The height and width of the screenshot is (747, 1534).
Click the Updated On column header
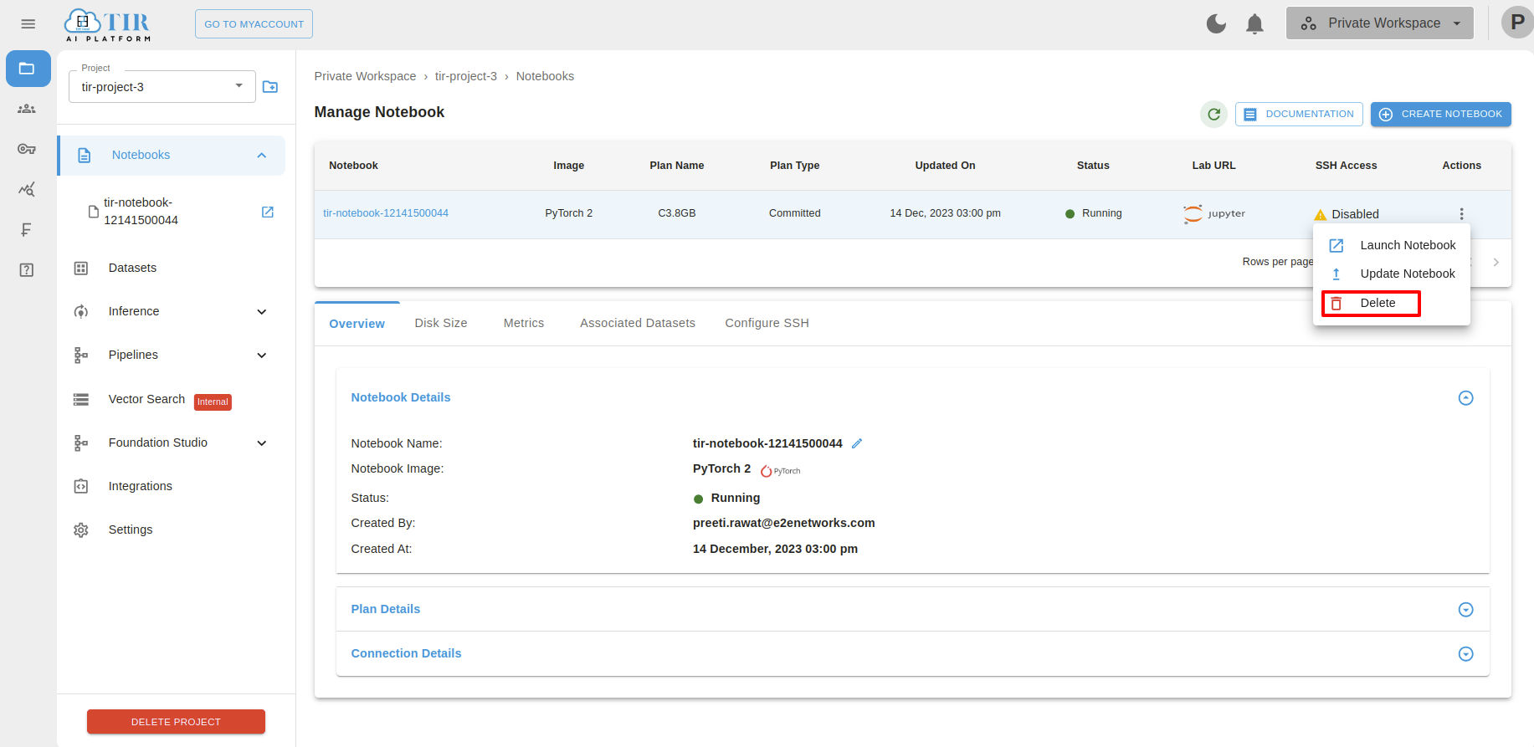point(945,166)
